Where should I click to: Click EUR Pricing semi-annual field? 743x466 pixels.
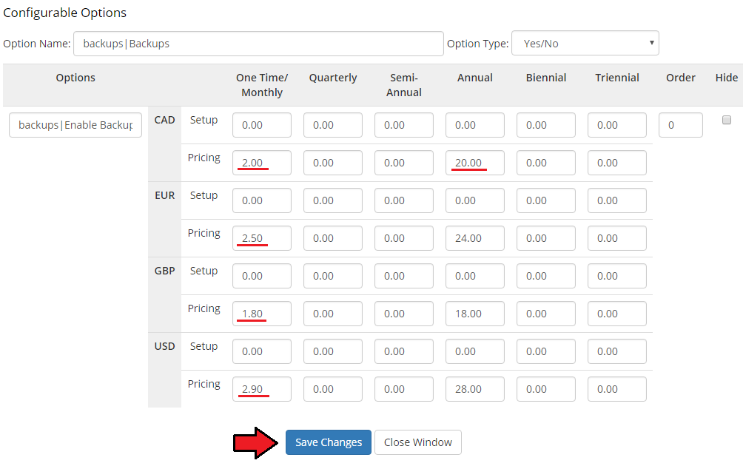click(x=404, y=238)
